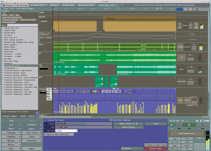Toggle the Punch button

tap(187, 142)
